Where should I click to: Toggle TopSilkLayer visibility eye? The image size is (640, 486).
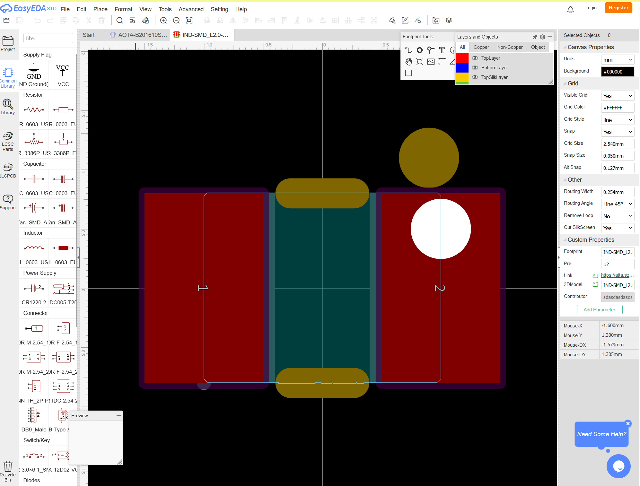tap(475, 77)
